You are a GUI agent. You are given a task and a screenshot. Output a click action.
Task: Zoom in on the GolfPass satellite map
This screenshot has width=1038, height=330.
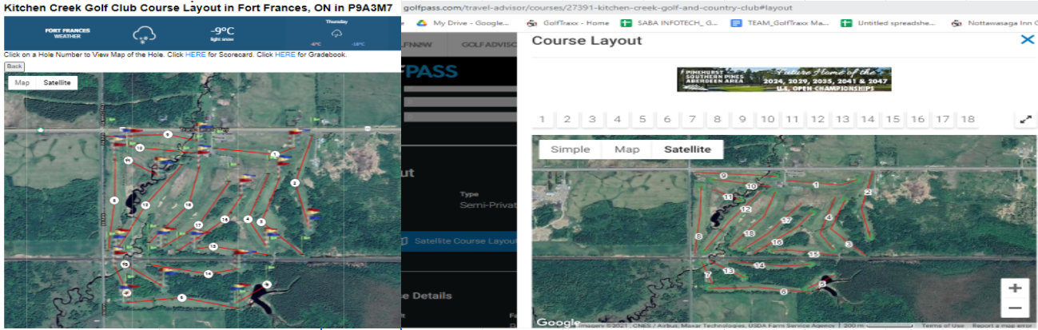[1015, 288]
